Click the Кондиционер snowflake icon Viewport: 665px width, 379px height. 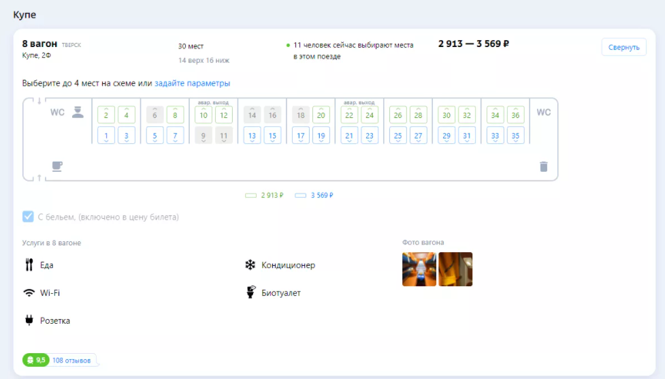(250, 264)
